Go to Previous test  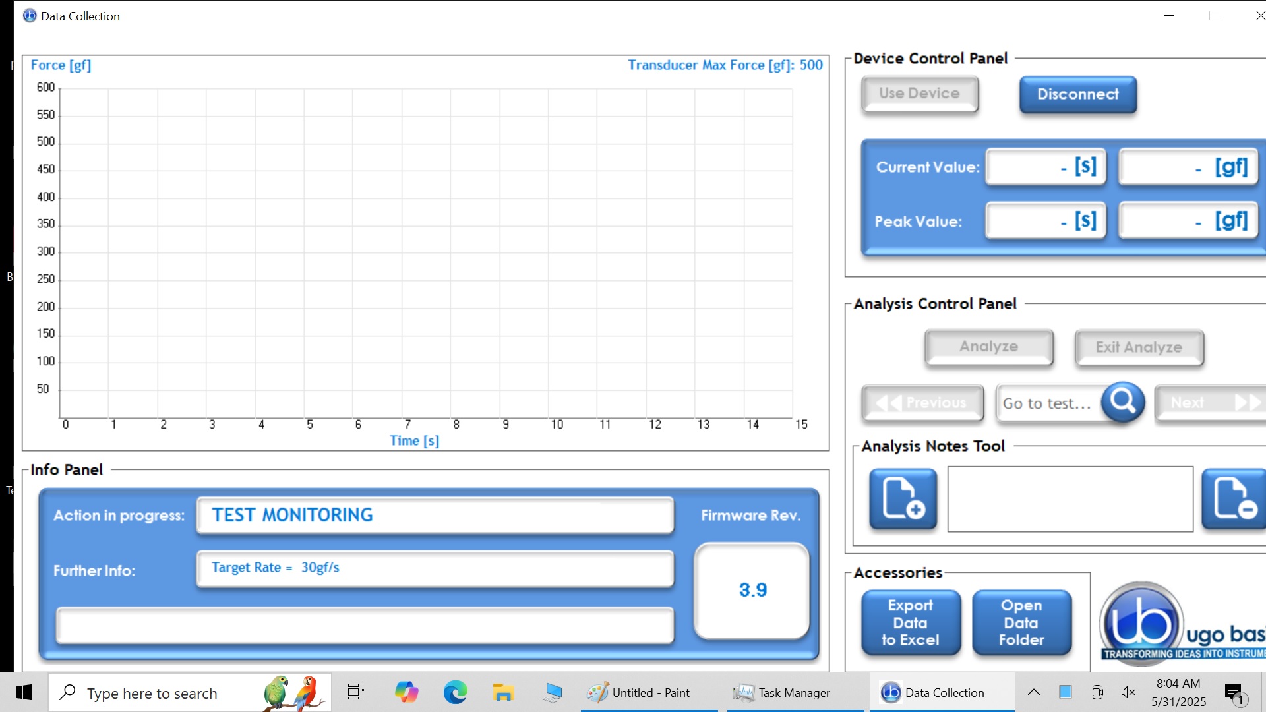(x=922, y=403)
